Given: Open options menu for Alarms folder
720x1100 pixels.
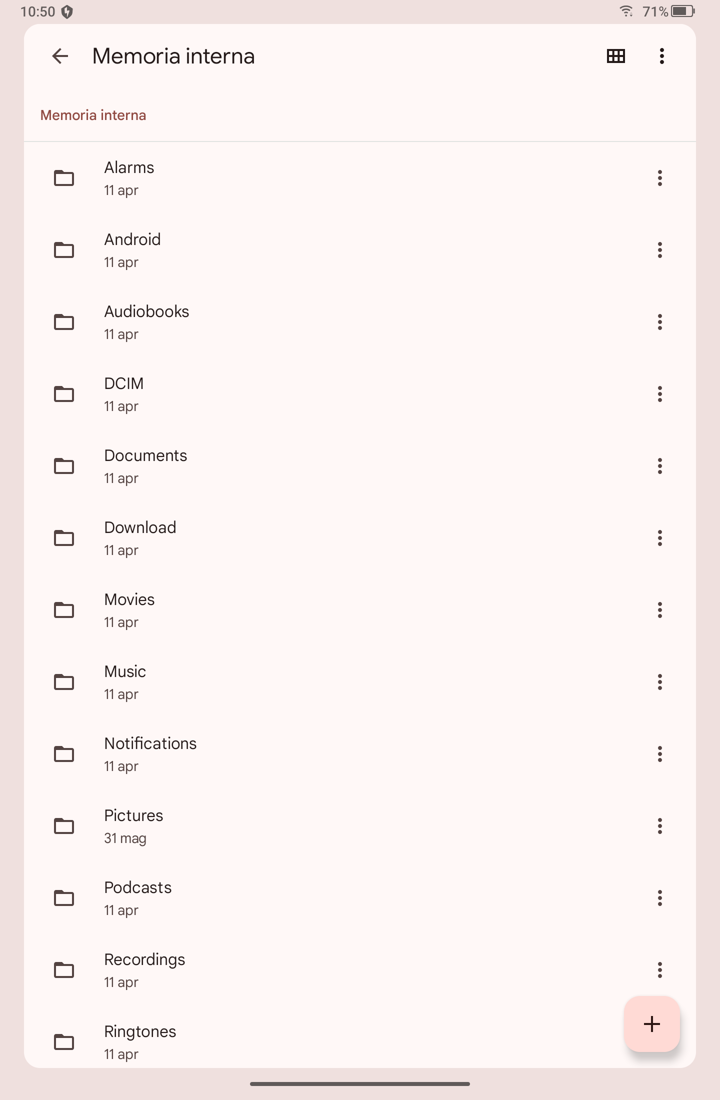Looking at the screenshot, I should pos(660,178).
